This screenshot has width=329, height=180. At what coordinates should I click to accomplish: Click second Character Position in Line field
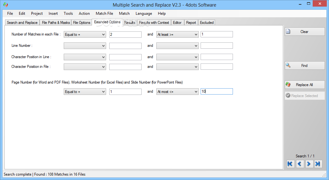click(x=217, y=57)
